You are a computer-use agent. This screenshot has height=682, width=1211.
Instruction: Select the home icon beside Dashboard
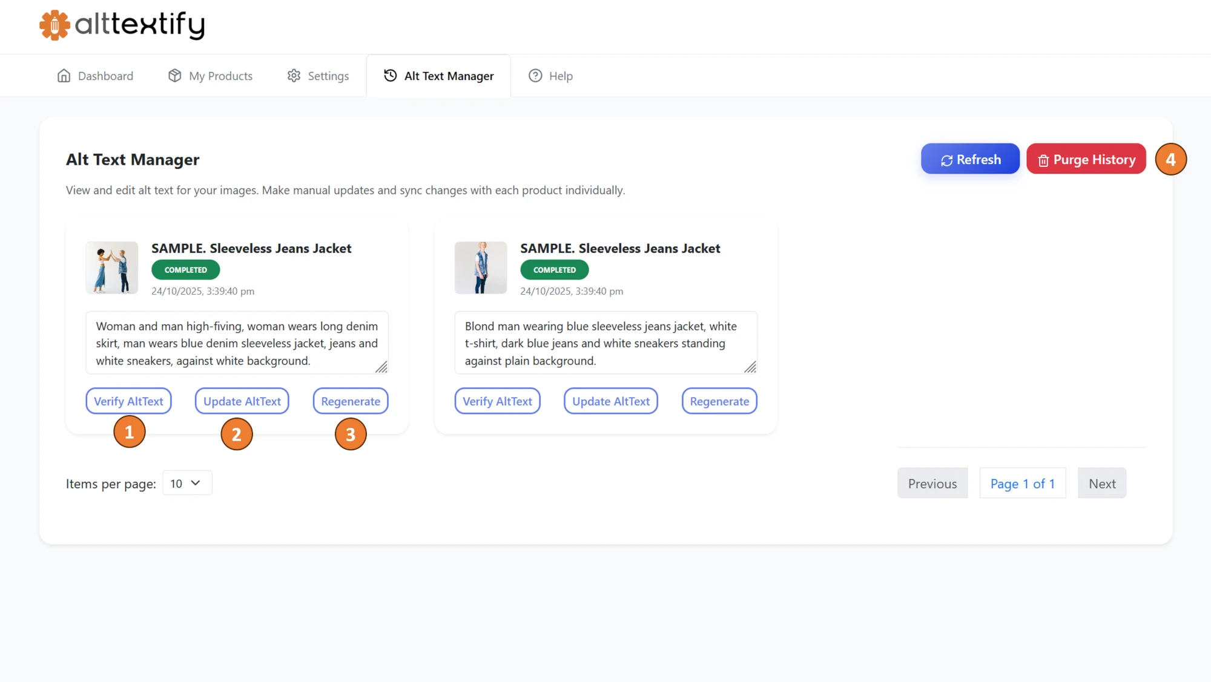(x=64, y=76)
